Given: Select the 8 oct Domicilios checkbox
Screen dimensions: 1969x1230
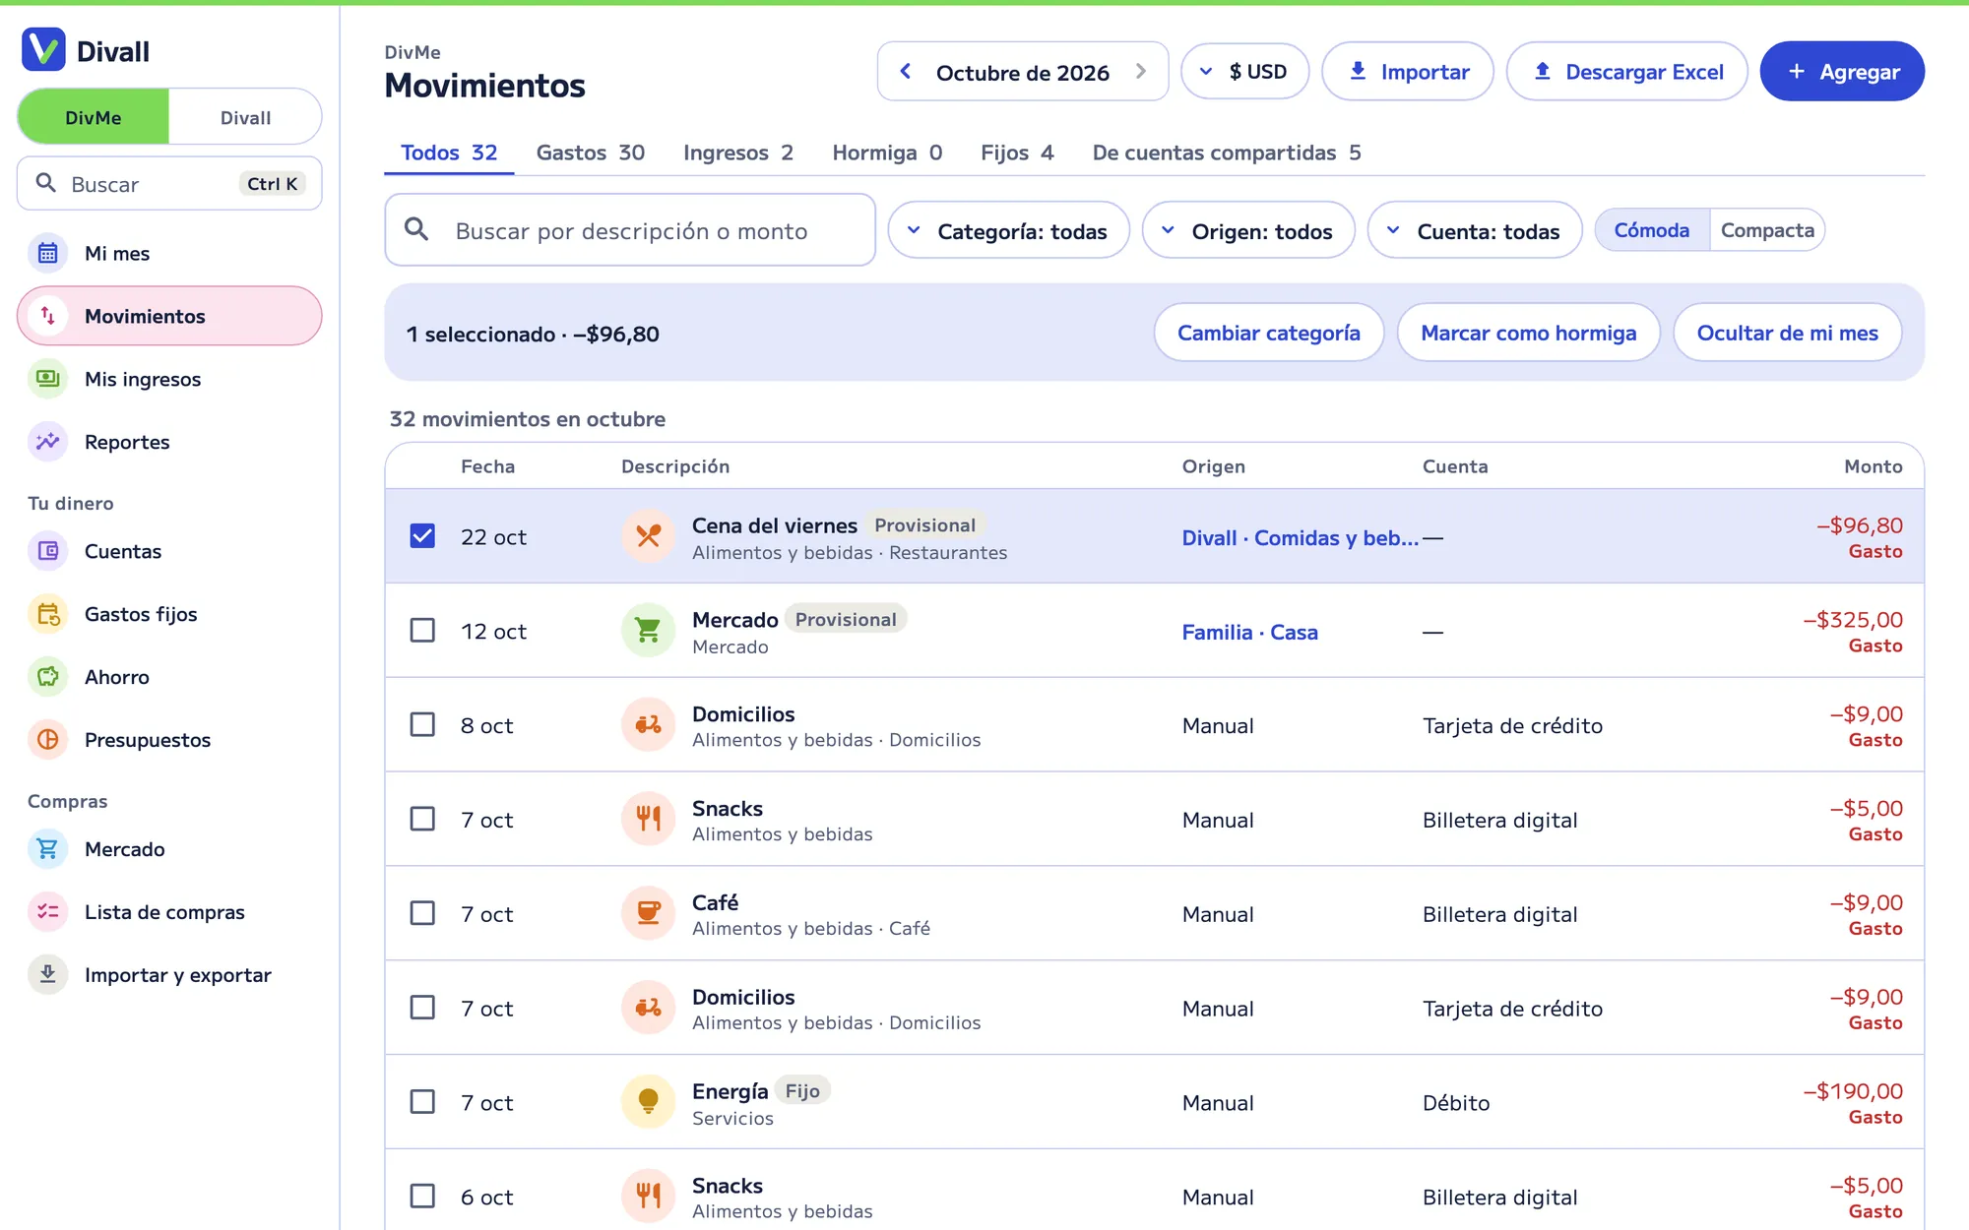Looking at the screenshot, I should point(422,725).
